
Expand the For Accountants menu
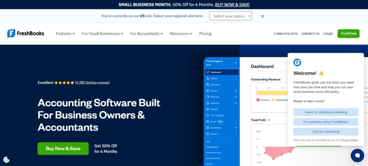click(x=147, y=33)
